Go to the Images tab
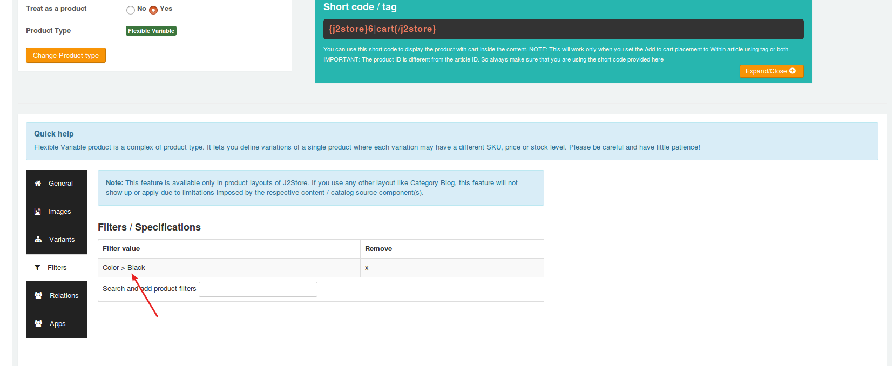 click(59, 212)
